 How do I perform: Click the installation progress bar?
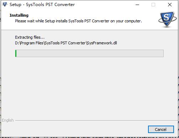pos(89,53)
